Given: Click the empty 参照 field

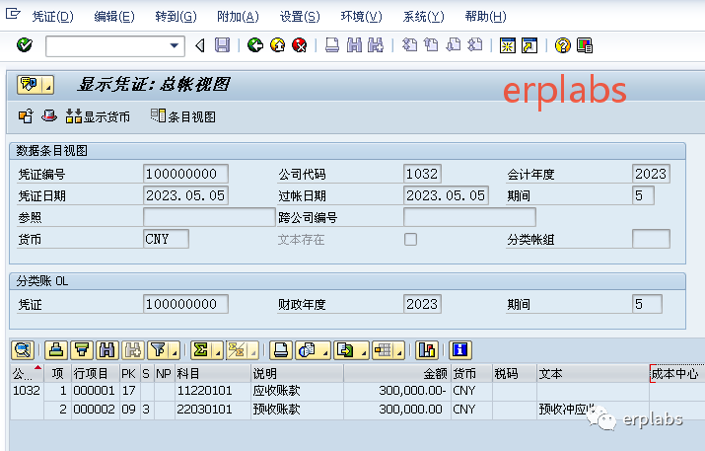Looking at the screenshot, I should click(209, 217).
